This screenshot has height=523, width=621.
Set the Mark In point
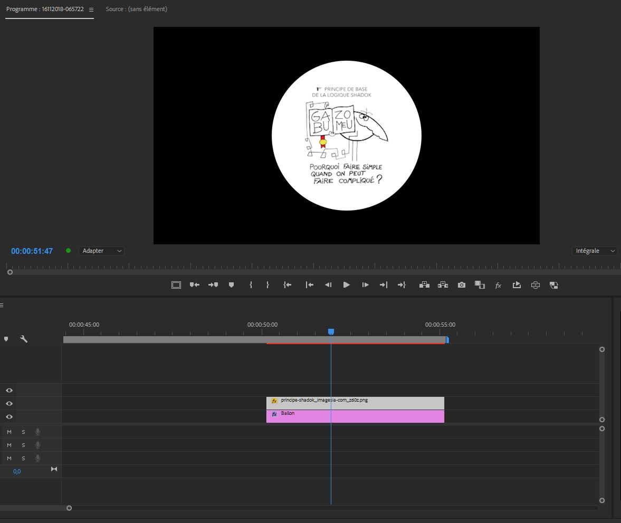tap(251, 285)
